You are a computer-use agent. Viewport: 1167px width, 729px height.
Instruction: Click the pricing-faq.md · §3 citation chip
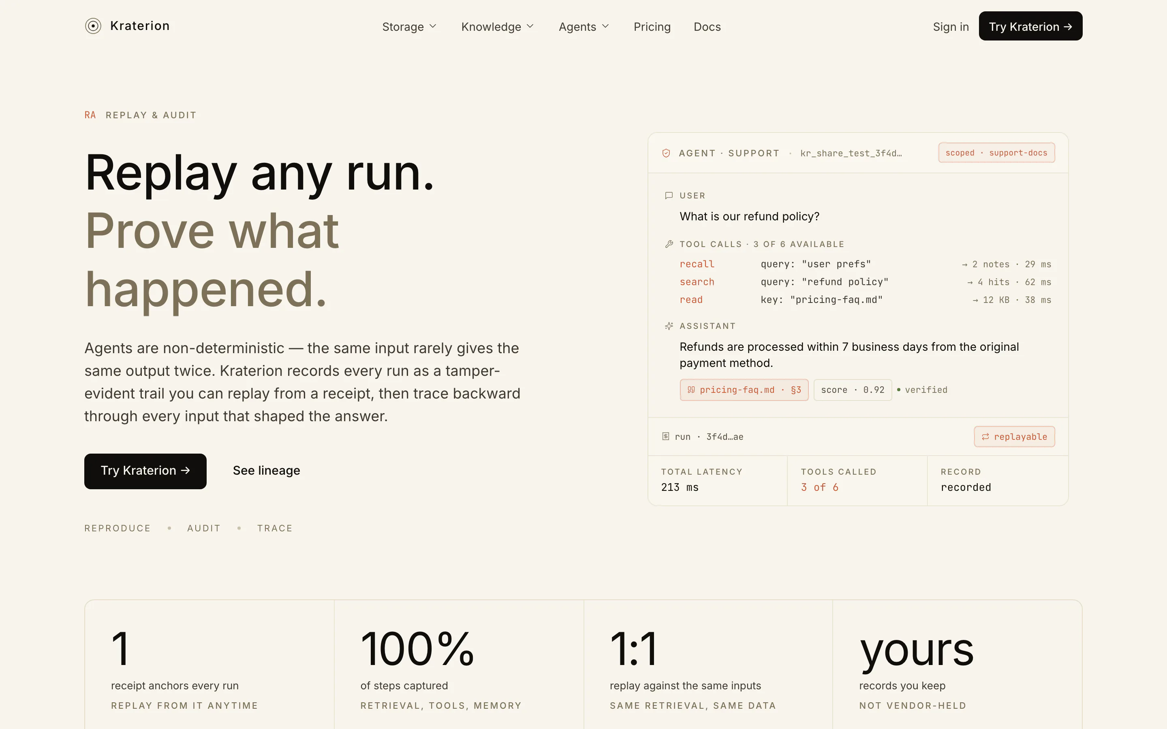744,390
